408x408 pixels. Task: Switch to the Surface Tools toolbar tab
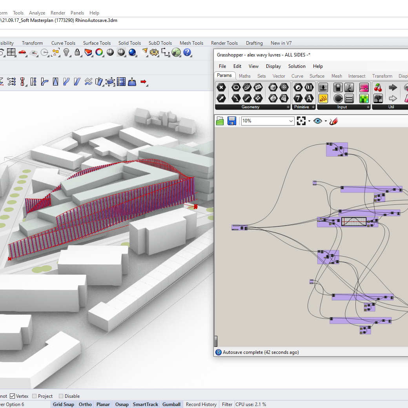coord(97,43)
